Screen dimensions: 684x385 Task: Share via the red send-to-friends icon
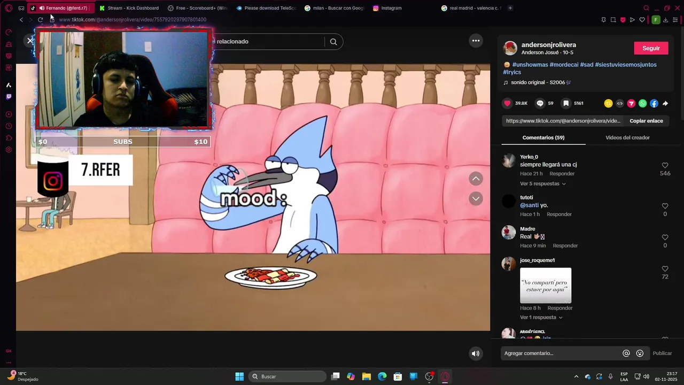coord(631,103)
